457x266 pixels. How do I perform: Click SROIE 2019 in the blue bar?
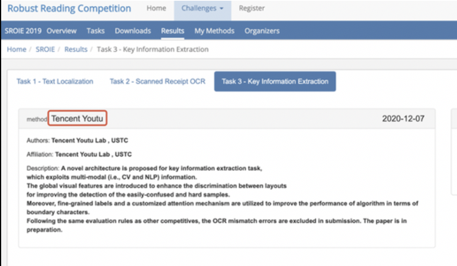(23, 31)
